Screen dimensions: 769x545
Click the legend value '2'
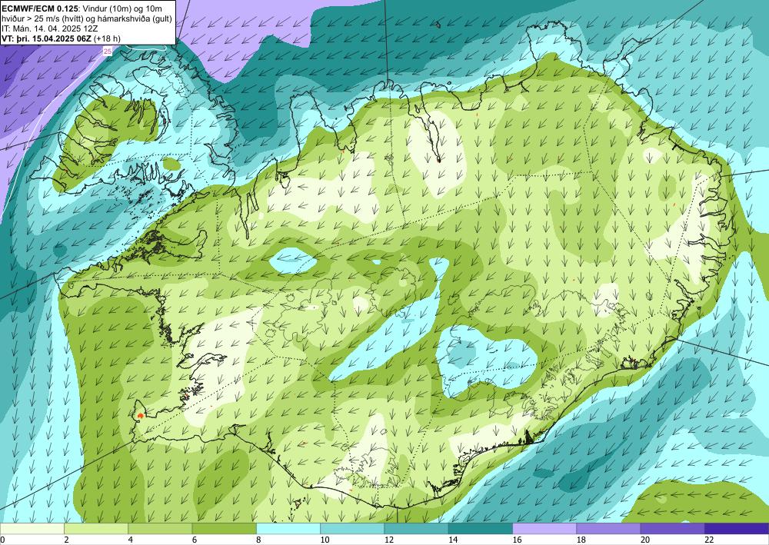[x=66, y=540]
